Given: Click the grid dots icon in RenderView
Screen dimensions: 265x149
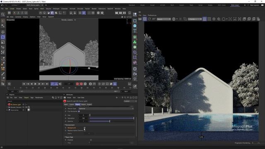Looking at the screenshot, I should pos(209,19).
